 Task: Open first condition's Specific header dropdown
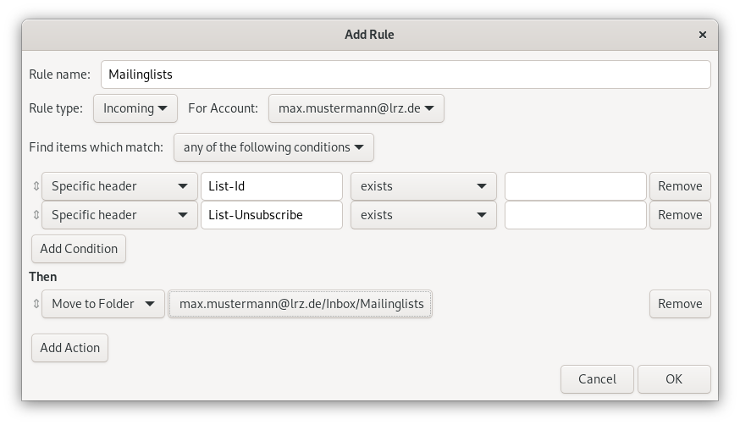click(x=119, y=186)
